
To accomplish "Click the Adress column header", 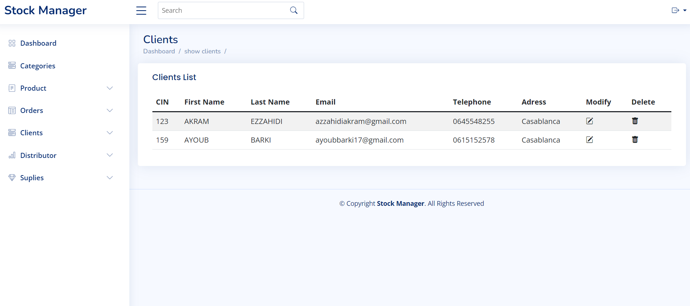I will (534, 102).
